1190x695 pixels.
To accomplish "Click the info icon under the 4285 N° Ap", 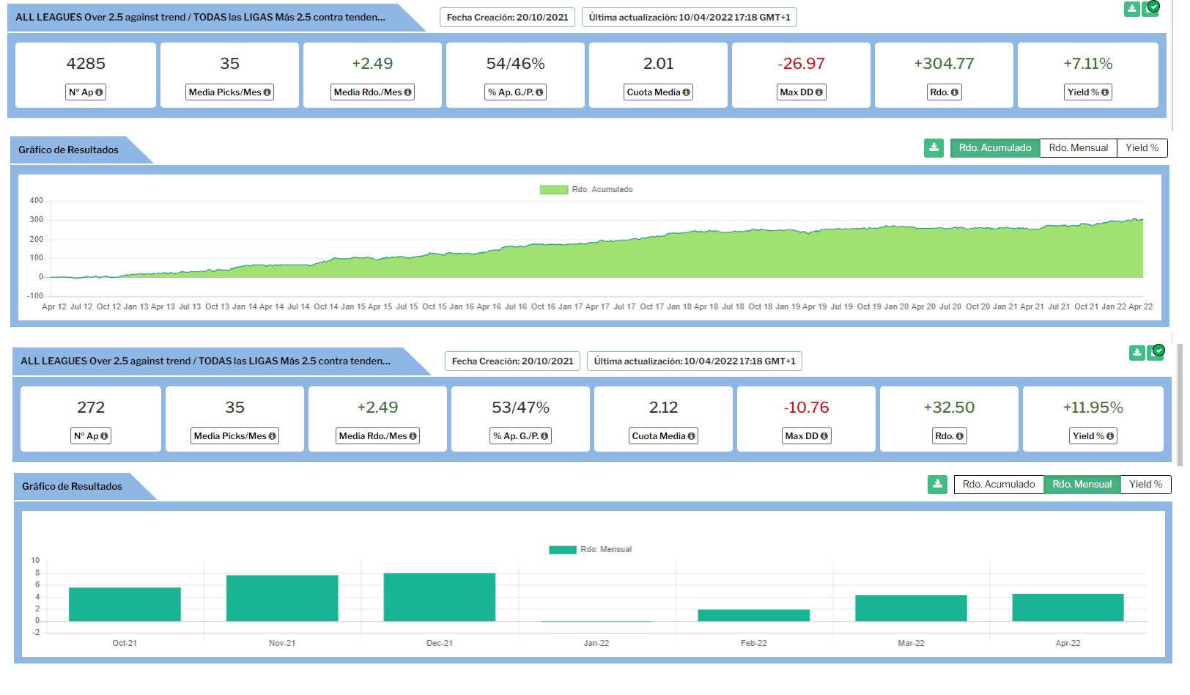I will (99, 92).
